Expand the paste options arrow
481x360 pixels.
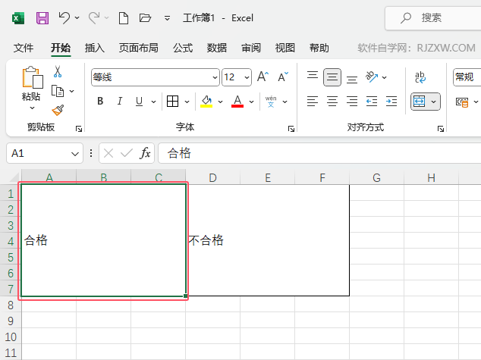coord(32,108)
